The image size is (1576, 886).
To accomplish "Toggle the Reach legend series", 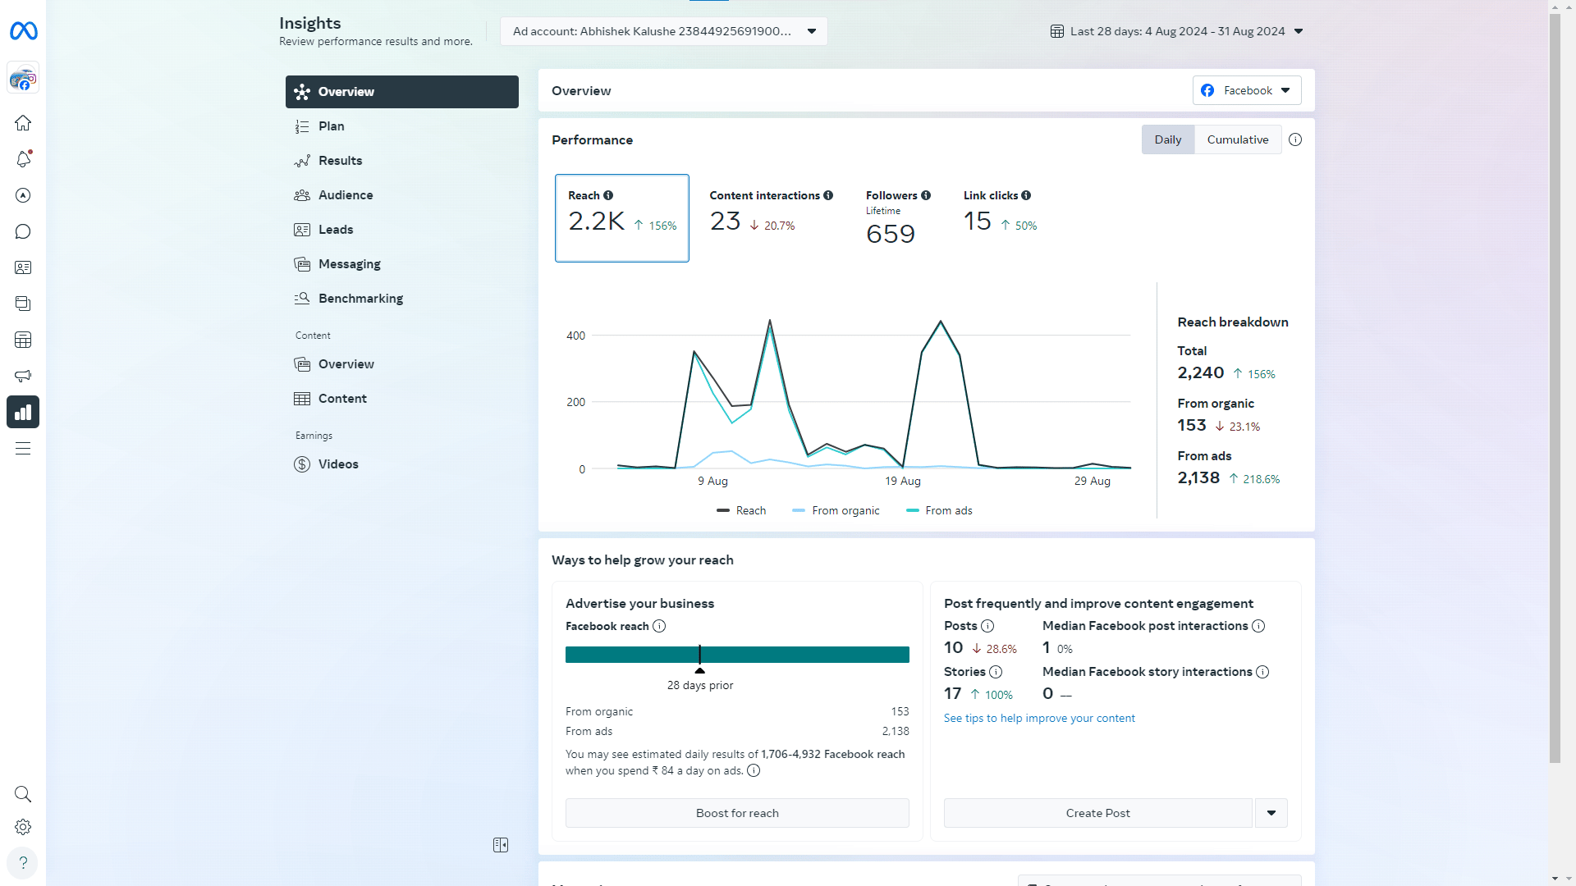I will 741,510.
